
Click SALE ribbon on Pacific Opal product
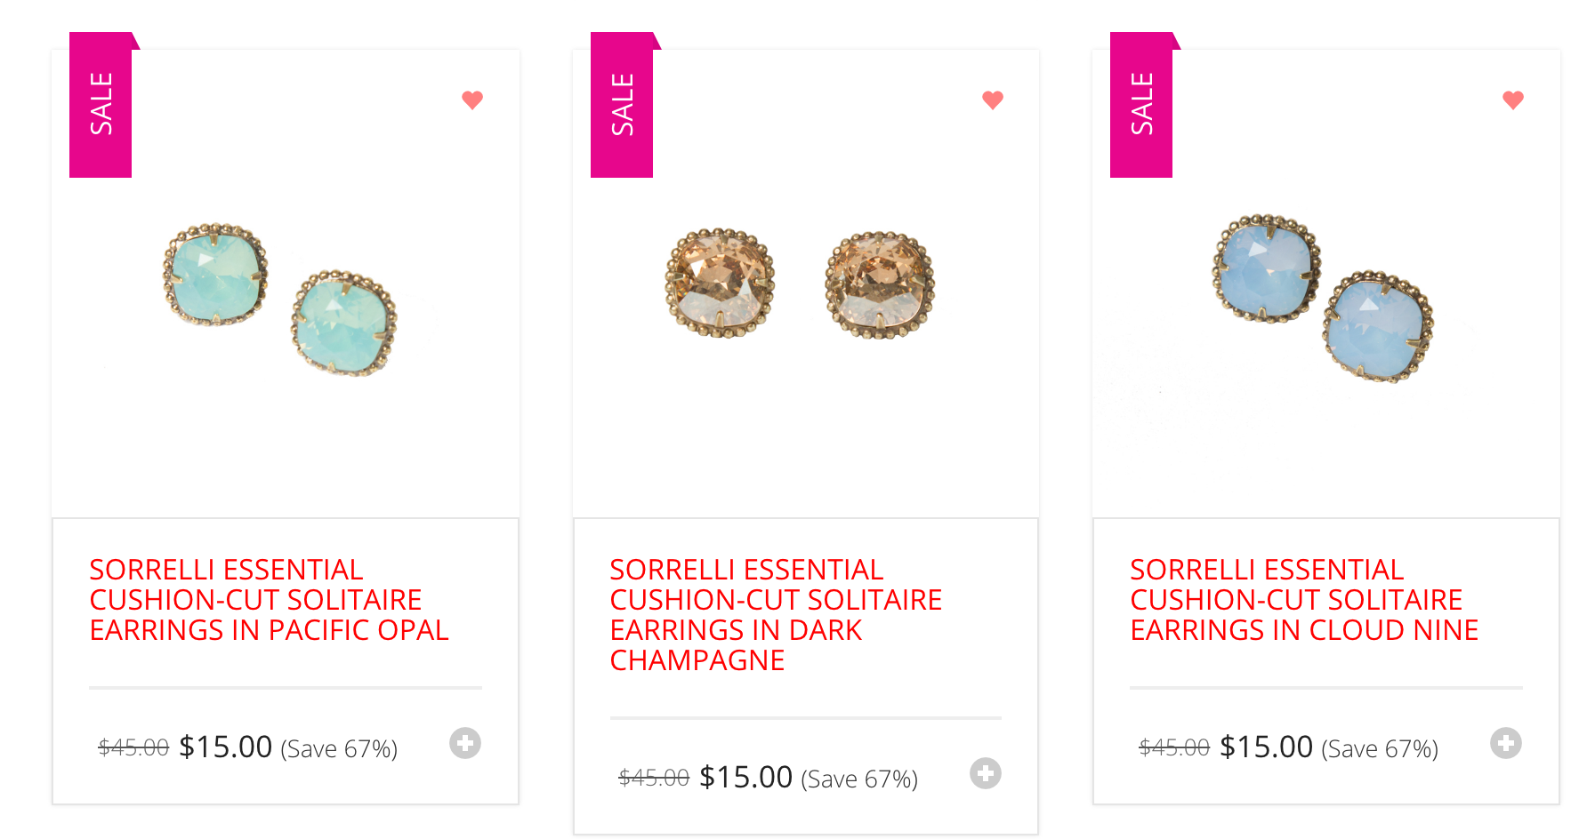pos(101,105)
